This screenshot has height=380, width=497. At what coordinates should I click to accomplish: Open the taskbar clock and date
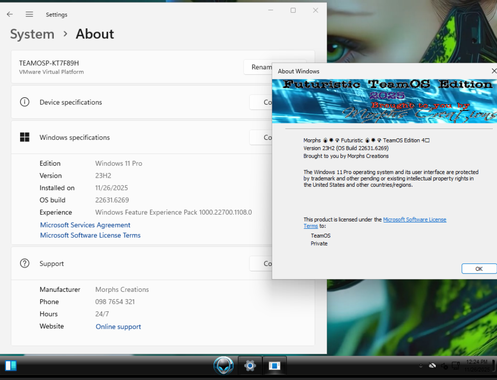point(477,365)
